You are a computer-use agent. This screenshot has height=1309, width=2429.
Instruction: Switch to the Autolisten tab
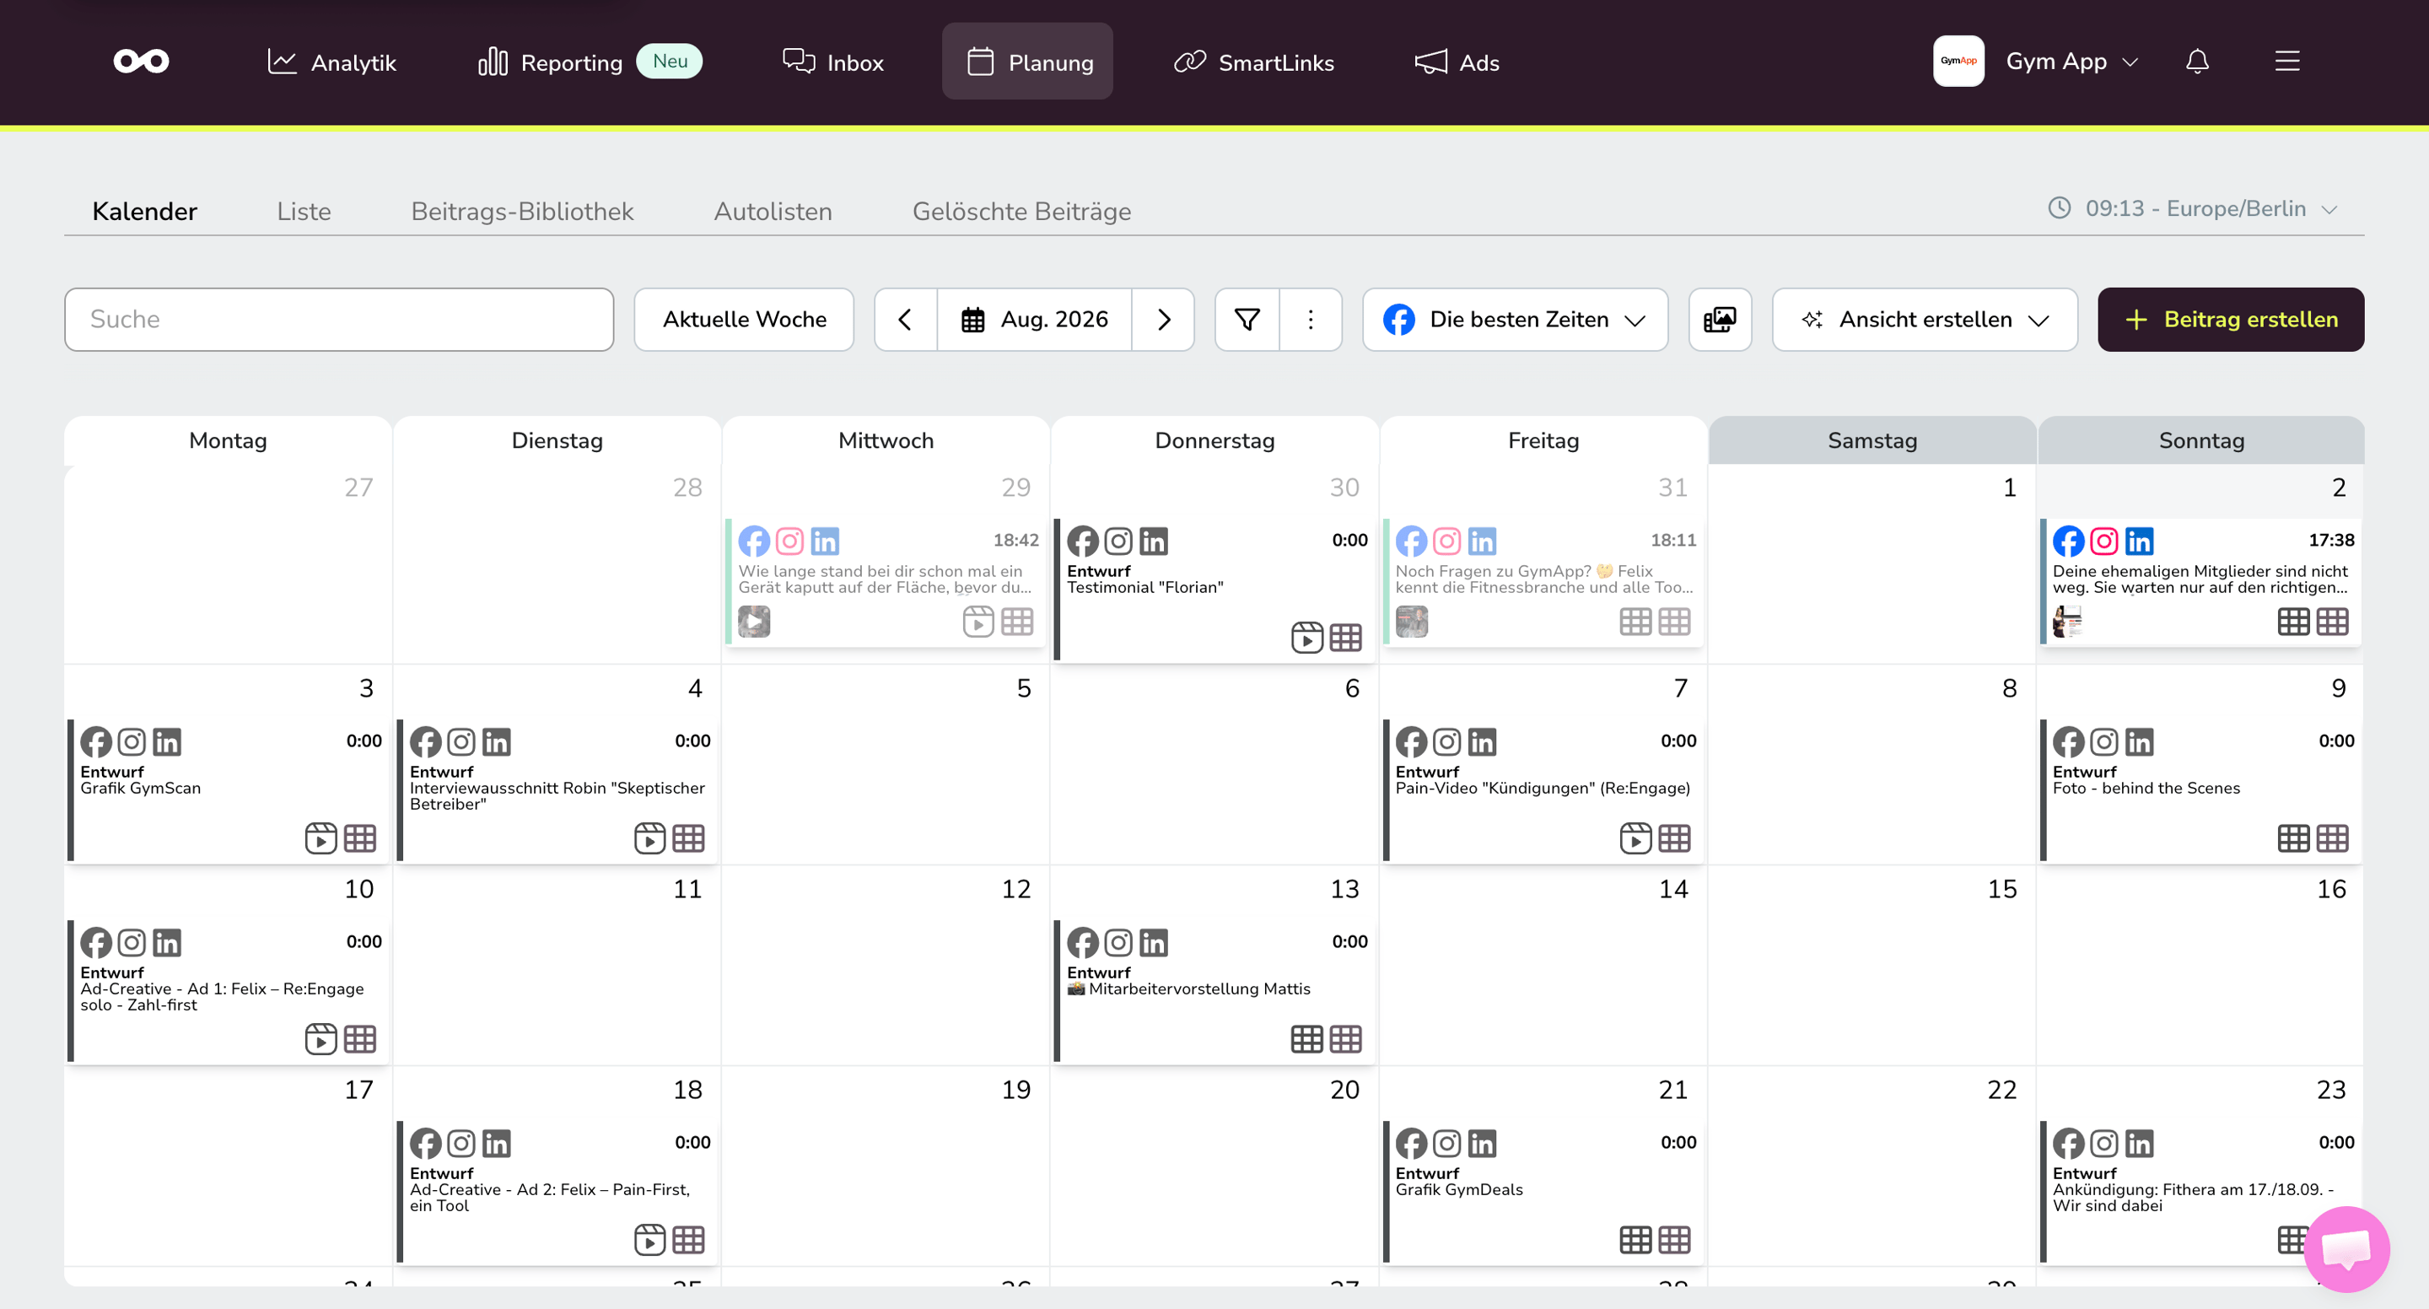[773, 211]
